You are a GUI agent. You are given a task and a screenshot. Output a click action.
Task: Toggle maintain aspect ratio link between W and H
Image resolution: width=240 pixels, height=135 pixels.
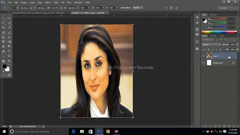[x=61, y=8]
